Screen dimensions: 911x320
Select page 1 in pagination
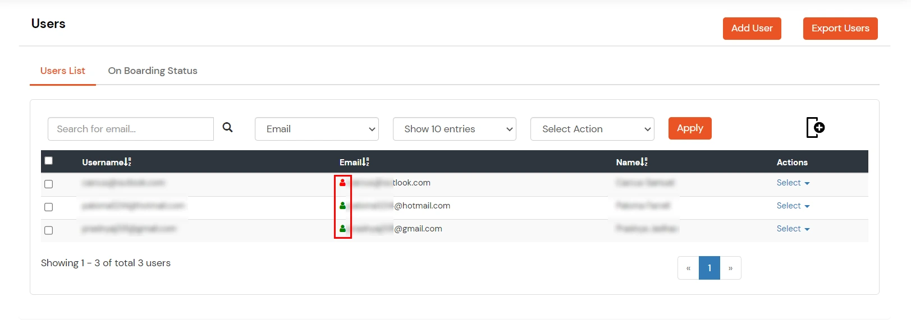pos(709,268)
